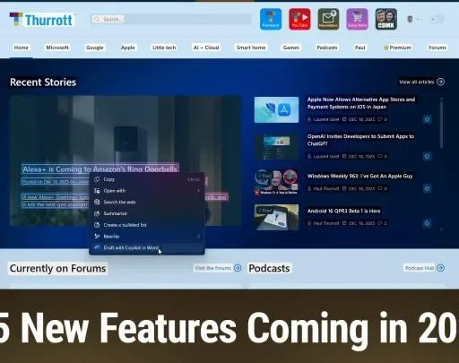Click the user avatar icon

(x=410, y=19)
